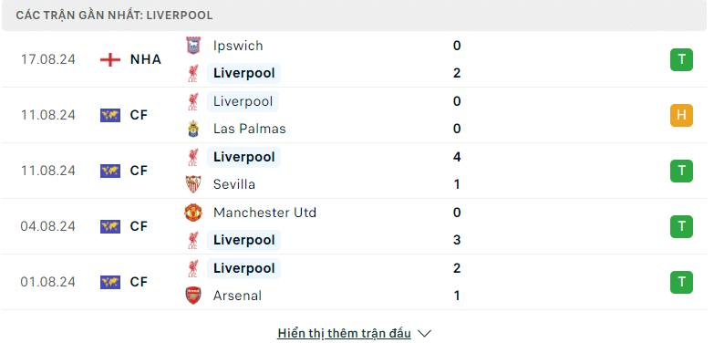
Task: Click the world flag icon for 04.08.24
Action: pyautogui.click(x=110, y=226)
